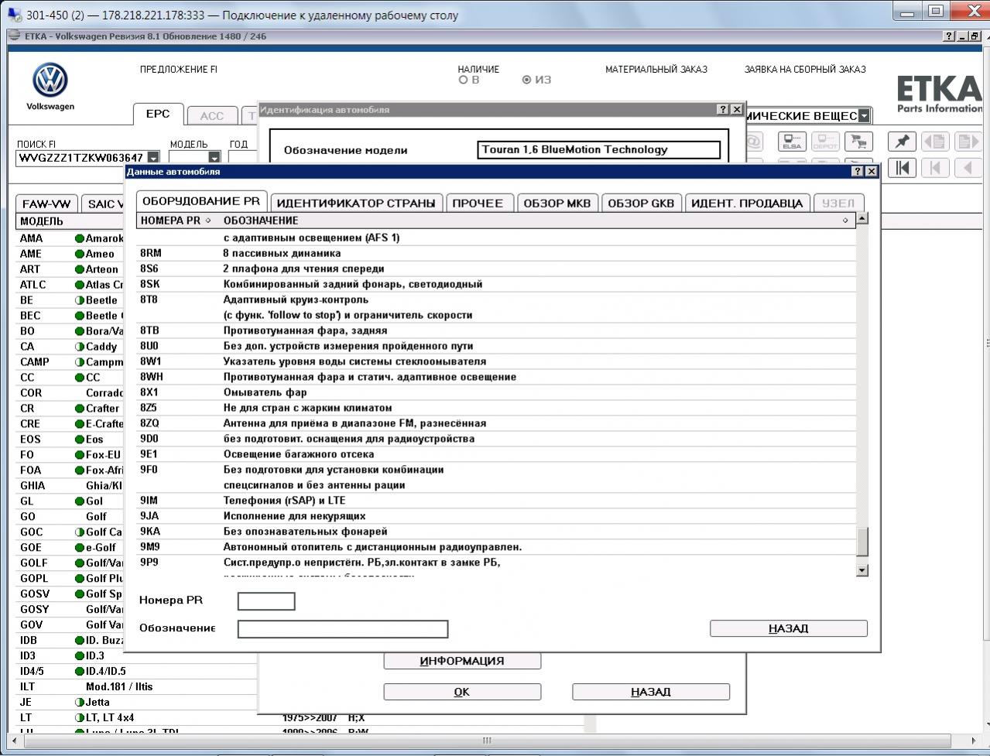Select the 9E1 'Освещение багажного отсека' row

pyautogui.click(x=497, y=454)
